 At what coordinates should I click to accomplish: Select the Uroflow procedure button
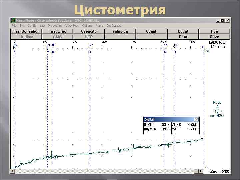point(26,37)
